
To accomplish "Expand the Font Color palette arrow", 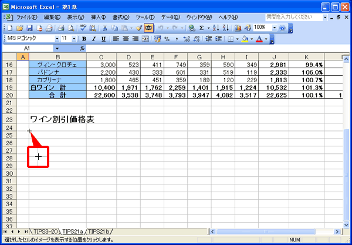I will 266,39.
